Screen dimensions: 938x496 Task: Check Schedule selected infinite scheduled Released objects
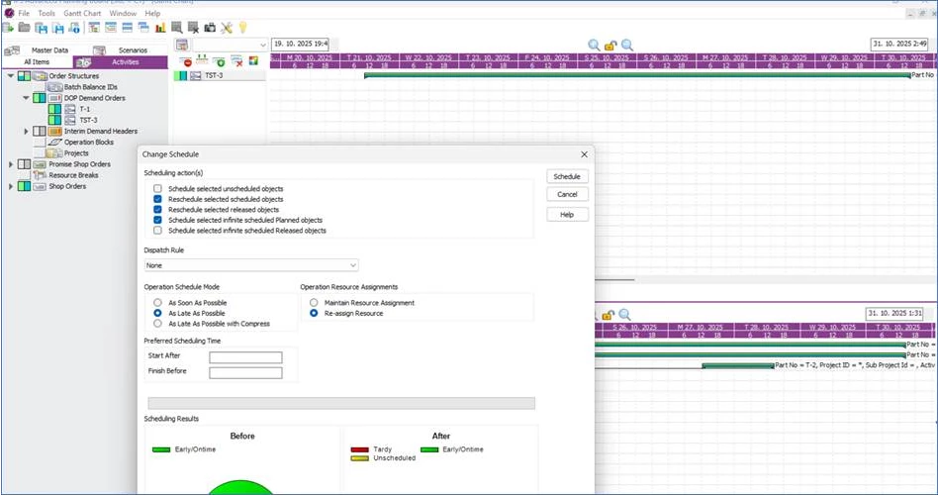[x=157, y=231]
